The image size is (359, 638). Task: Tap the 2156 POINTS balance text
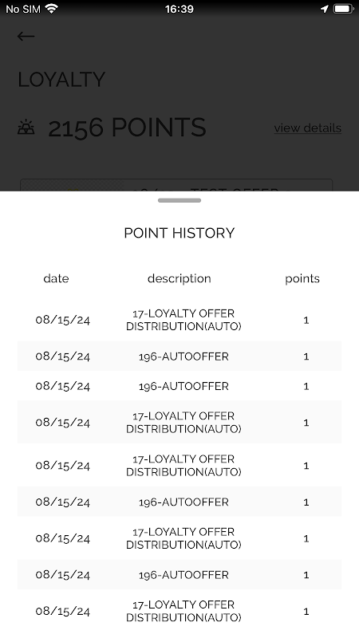(x=127, y=128)
